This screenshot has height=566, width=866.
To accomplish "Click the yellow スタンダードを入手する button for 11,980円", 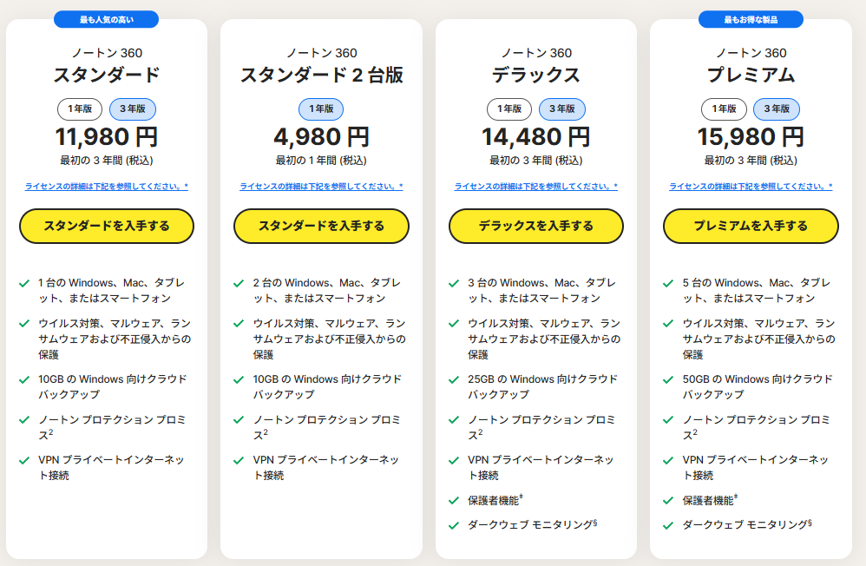I will (x=107, y=226).
